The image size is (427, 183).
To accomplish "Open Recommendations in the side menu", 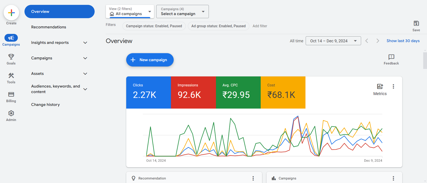I will (x=49, y=27).
